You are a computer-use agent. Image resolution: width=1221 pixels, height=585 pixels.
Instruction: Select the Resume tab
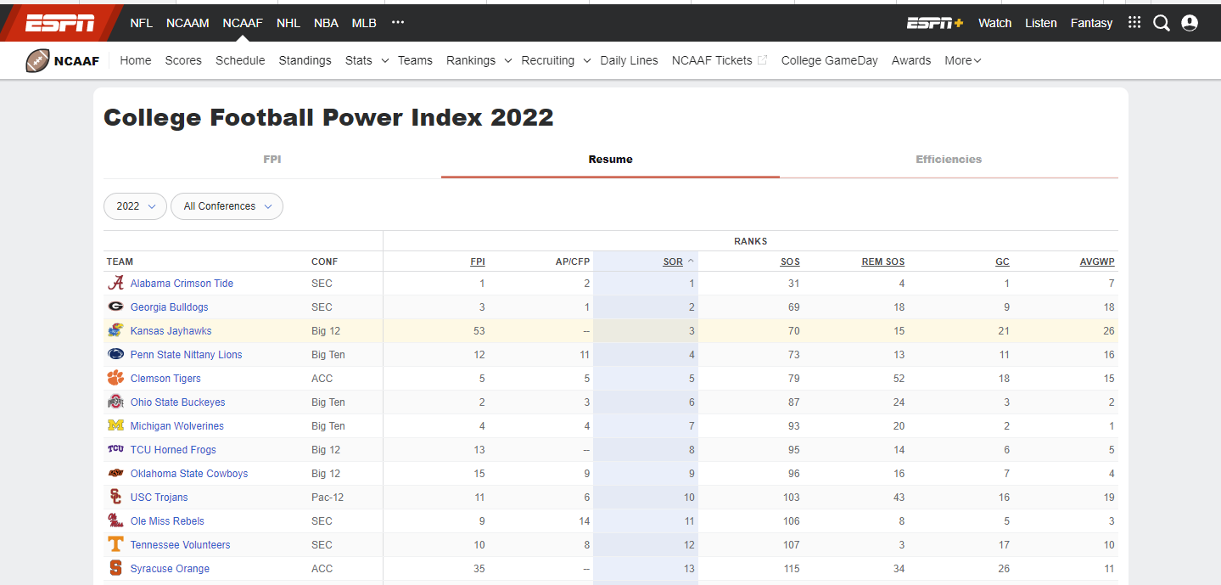point(610,160)
